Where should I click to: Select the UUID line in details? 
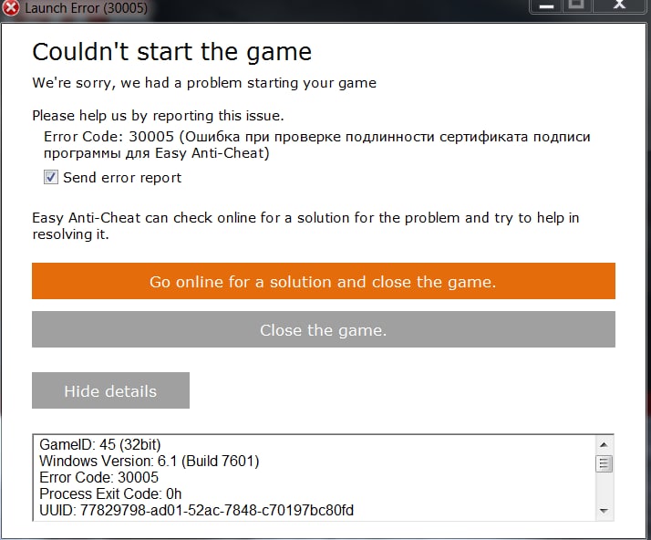(196, 510)
